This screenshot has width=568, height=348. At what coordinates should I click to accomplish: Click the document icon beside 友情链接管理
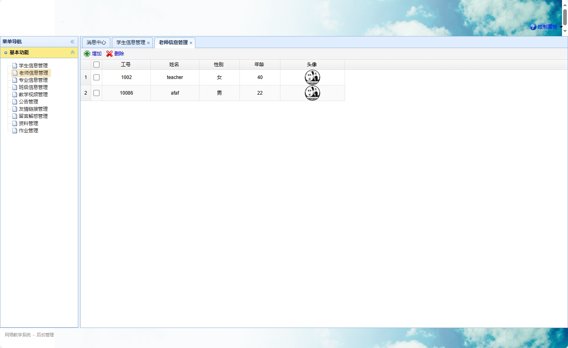click(15, 109)
